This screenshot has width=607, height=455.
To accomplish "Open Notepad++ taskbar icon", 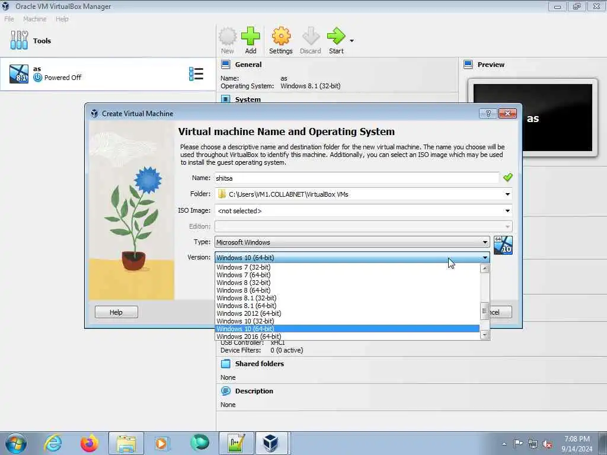I will [236, 443].
